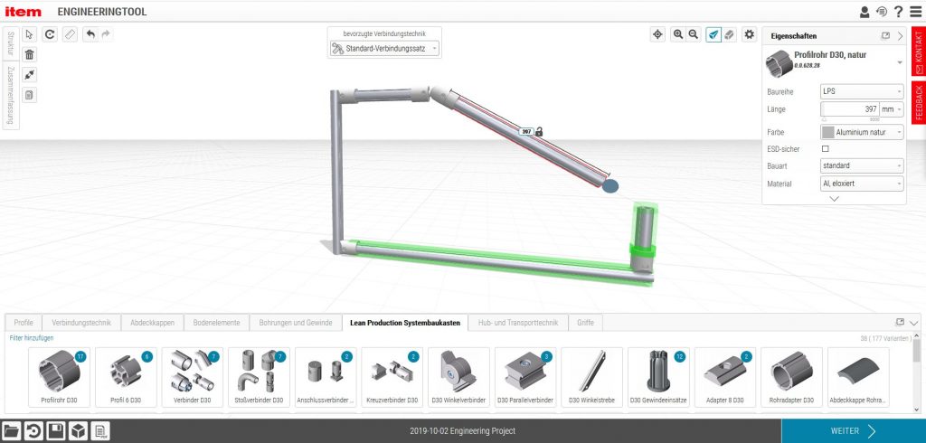
Task: Toggle the ESD-sicher checkbox
Action: pyautogui.click(x=825, y=148)
